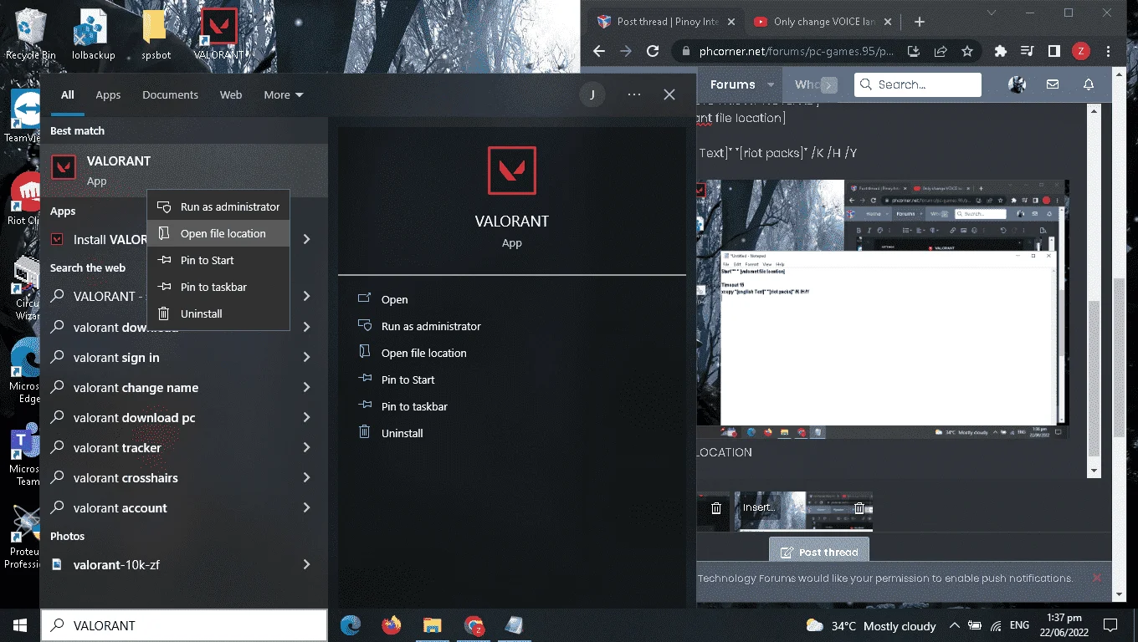1138x642 pixels.
Task: Open Notepad from the taskbar
Action: (x=514, y=625)
